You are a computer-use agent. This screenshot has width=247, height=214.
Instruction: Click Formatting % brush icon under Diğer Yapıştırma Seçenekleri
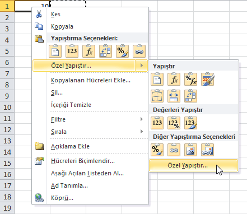[x=157, y=150]
